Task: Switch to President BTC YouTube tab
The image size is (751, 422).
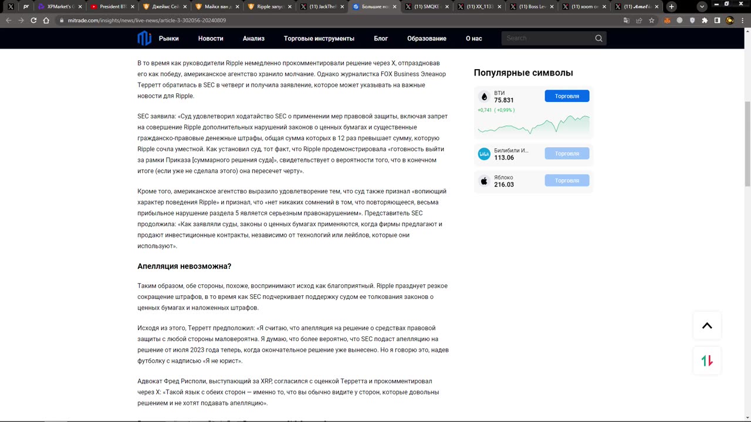Action: (111, 6)
